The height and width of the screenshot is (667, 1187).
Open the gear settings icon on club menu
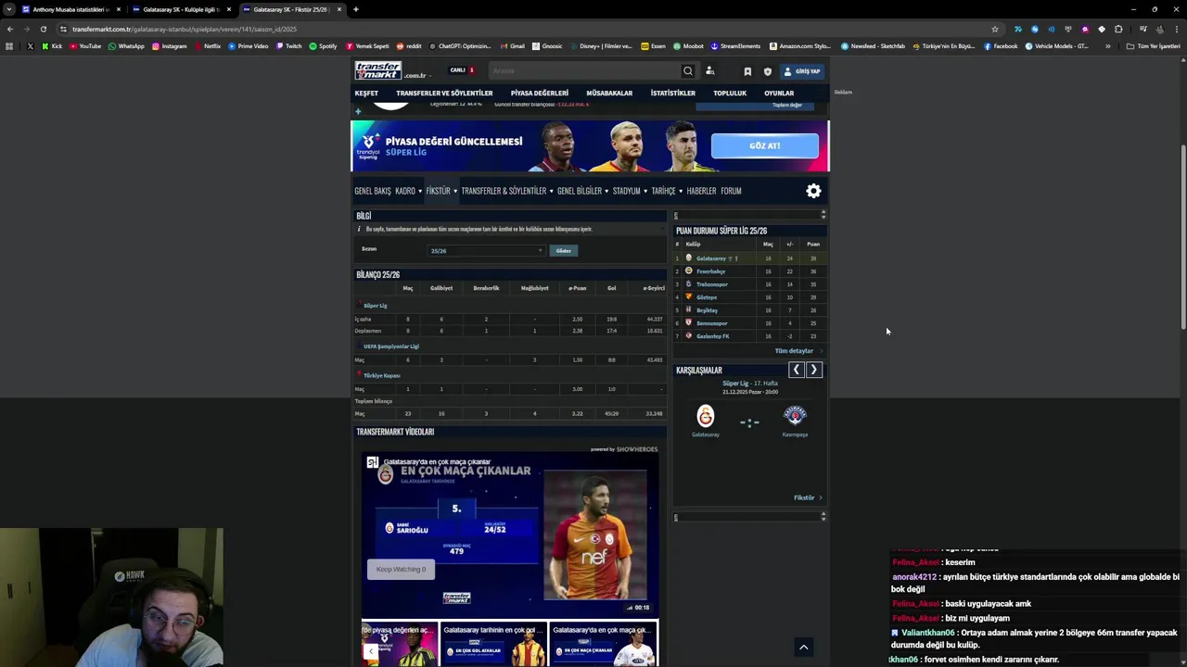[813, 191]
